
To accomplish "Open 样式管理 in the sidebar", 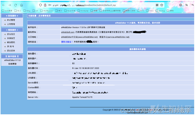I will 11,20.
